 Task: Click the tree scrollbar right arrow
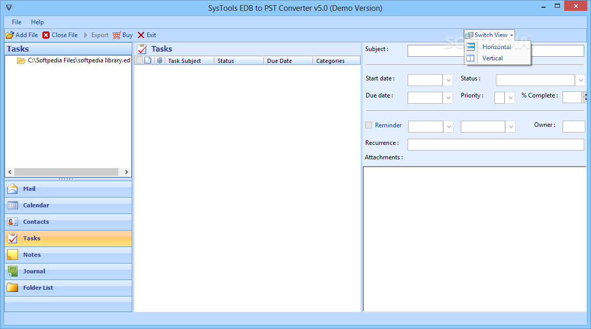[126, 172]
